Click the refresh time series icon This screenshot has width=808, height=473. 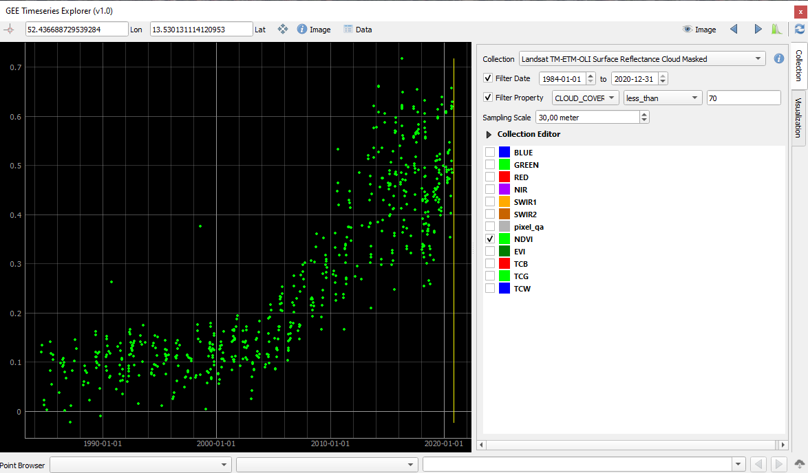pyautogui.click(x=799, y=30)
